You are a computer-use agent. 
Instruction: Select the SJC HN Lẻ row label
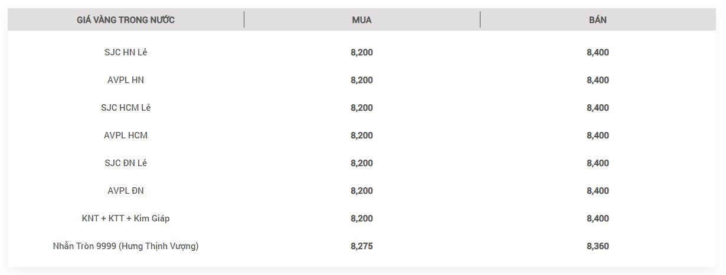tap(126, 52)
